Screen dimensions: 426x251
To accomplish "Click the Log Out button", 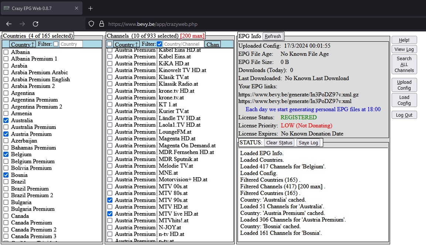I will point(404,115).
